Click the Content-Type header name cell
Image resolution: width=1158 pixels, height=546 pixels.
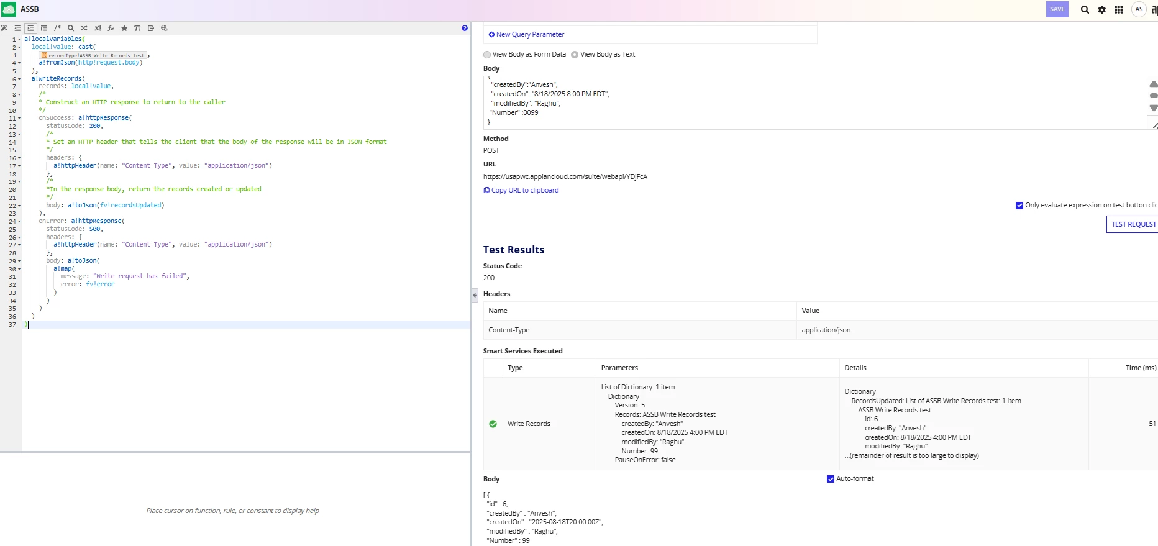640,330
